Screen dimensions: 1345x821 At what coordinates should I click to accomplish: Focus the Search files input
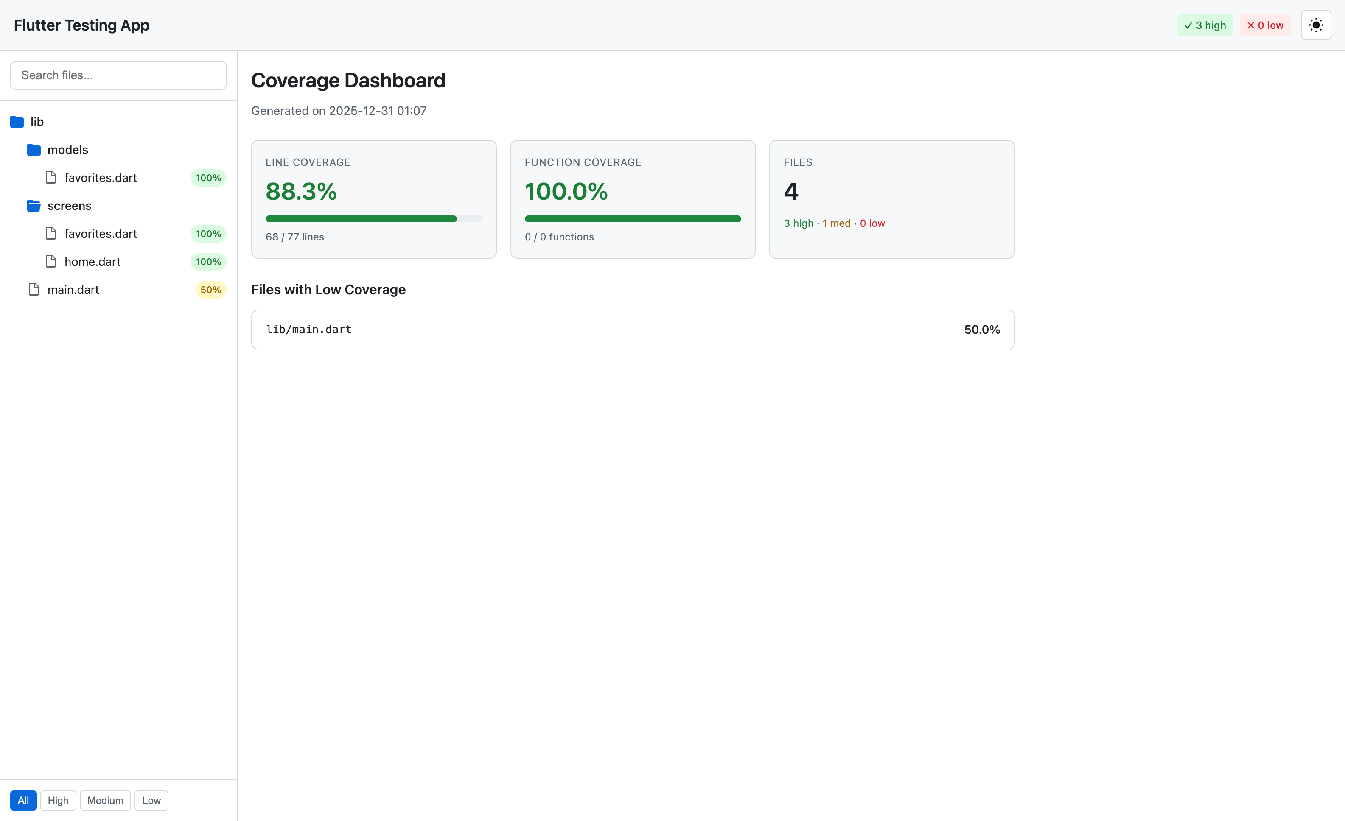click(x=118, y=75)
